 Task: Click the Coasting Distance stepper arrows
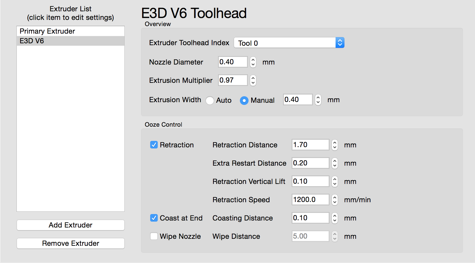coord(334,218)
